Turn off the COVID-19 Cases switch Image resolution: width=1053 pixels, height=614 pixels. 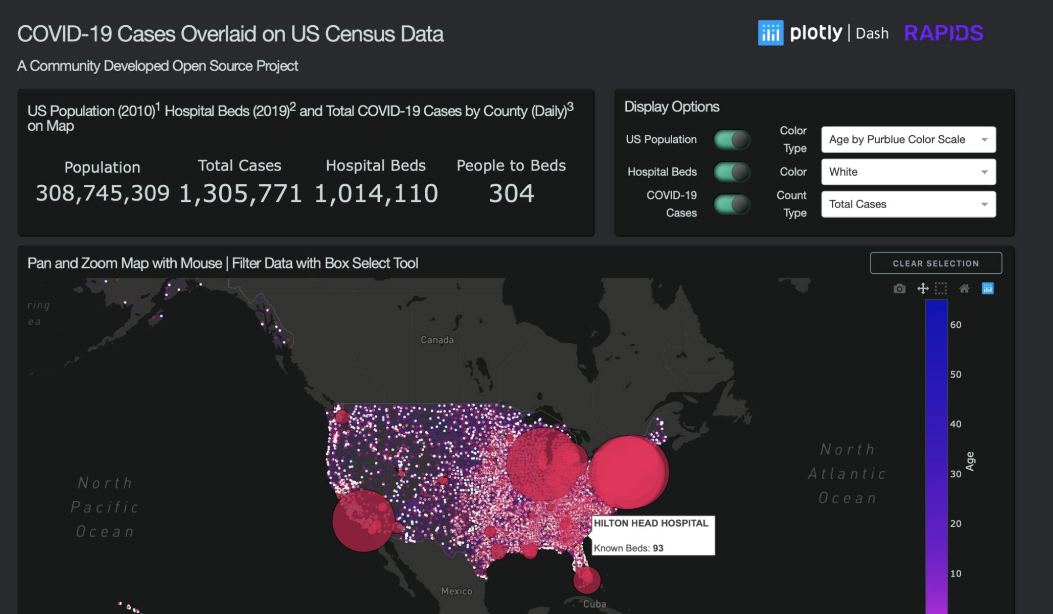731,204
